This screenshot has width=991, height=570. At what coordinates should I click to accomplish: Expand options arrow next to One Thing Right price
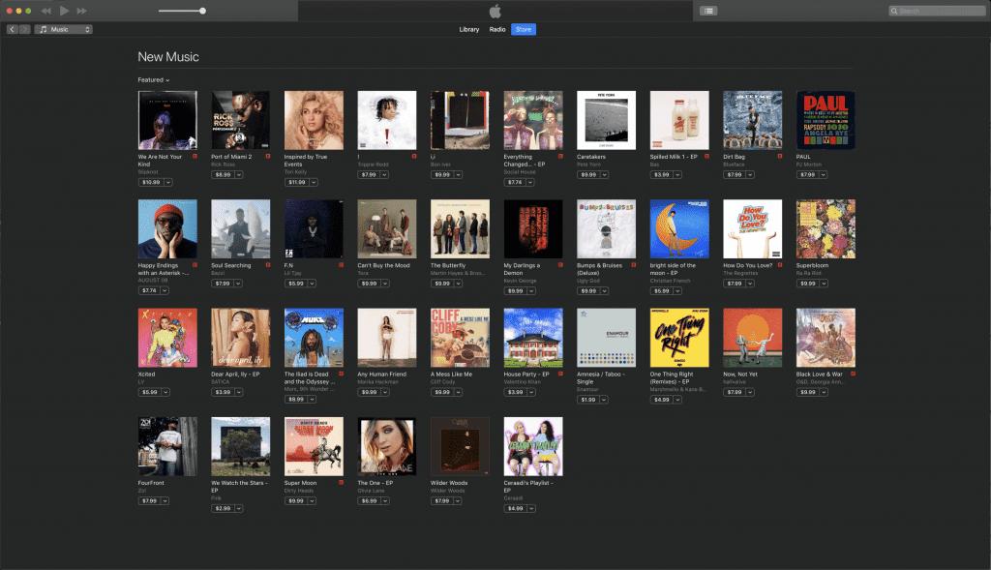pos(677,400)
